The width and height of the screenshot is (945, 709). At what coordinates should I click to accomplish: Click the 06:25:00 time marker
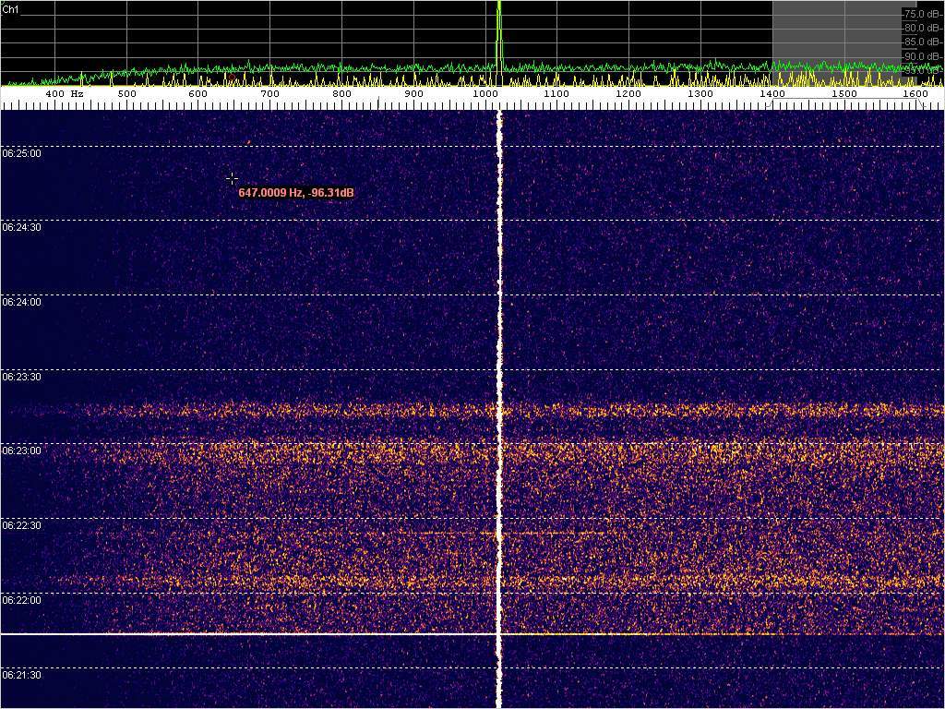[x=21, y=153]
